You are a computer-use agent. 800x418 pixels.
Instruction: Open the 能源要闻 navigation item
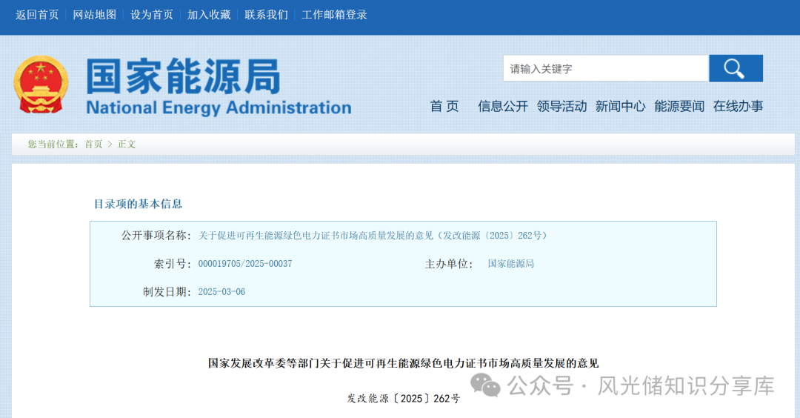click(x=679, y=106)
